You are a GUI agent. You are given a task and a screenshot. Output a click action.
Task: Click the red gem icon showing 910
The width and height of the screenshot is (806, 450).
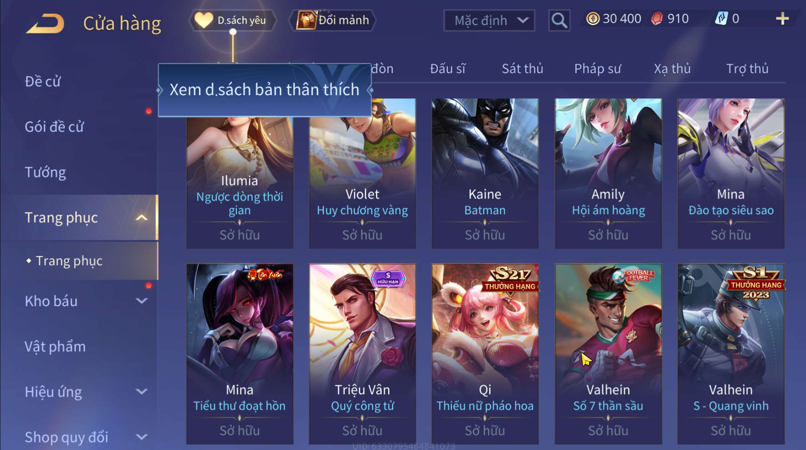click(657, 19)
